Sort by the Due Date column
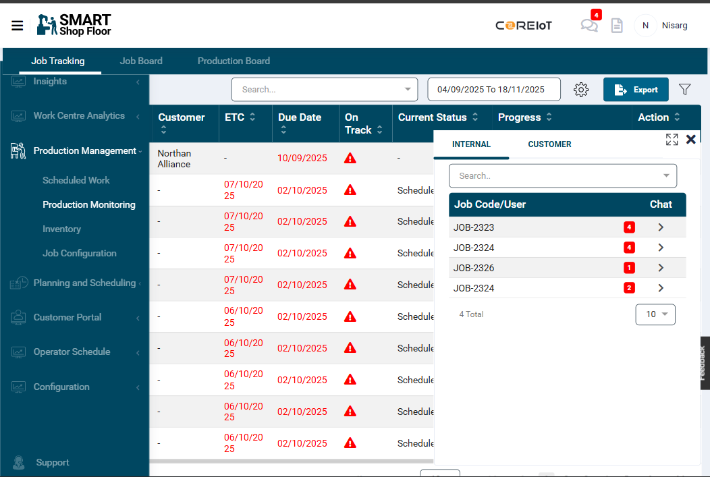 click(283, 130)
